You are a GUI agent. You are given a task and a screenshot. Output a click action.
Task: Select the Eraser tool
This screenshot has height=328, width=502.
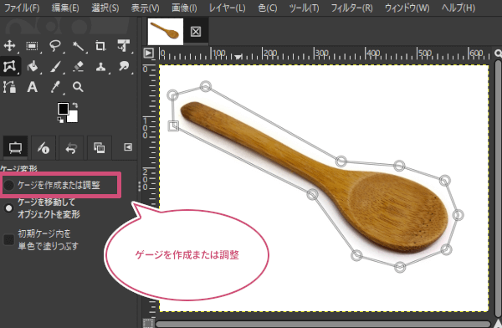point(78,67)
